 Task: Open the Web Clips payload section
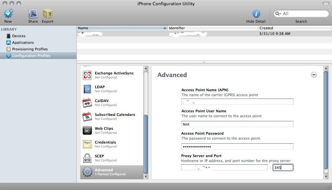click(x=112, y=130)
